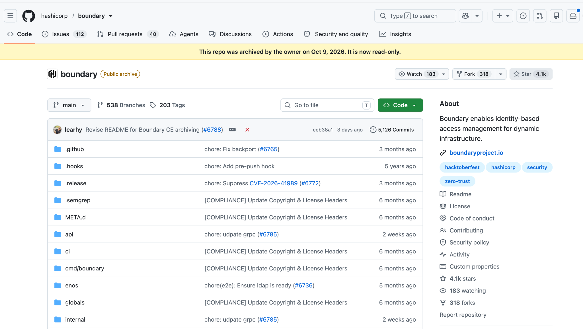Click the Type / to search box
Viewport: 583px width, 329px height.
click(415, 16)
